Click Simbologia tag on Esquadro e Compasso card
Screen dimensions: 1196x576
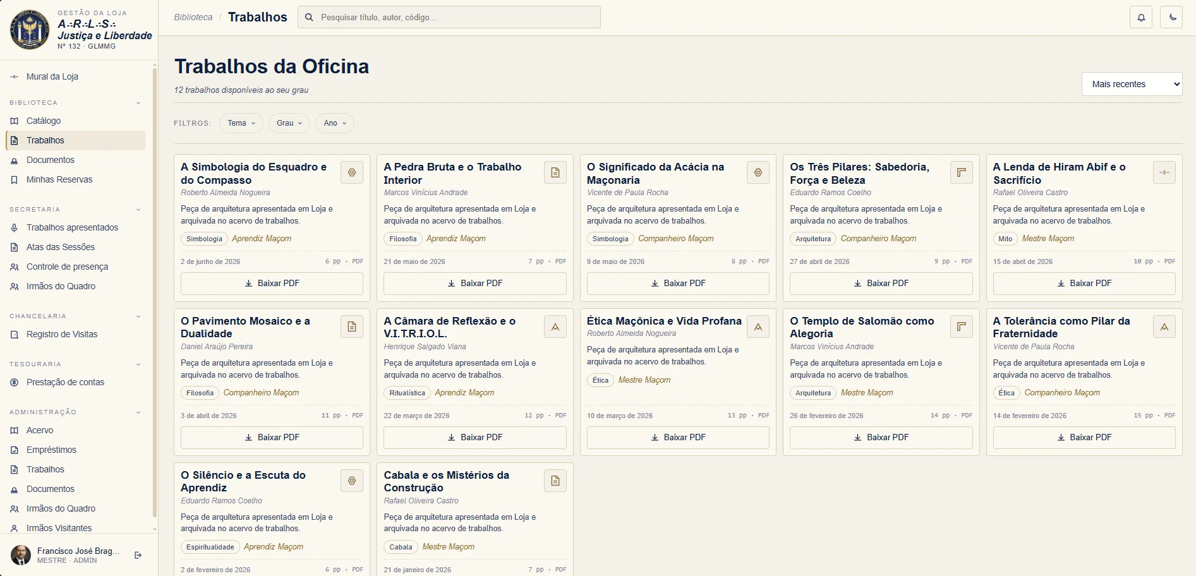pos(204,239)
